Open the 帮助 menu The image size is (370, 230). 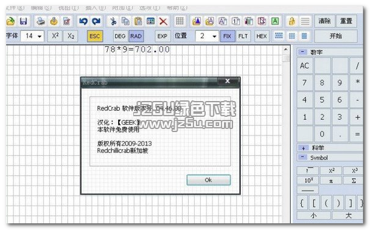click(x=177, y=8)
